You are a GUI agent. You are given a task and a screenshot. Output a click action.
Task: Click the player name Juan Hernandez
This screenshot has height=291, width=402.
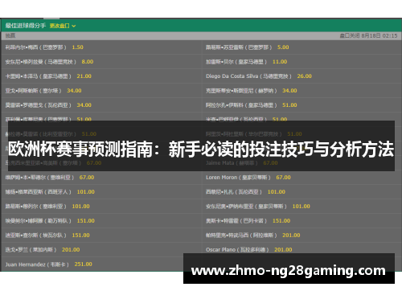coord(26,264)
